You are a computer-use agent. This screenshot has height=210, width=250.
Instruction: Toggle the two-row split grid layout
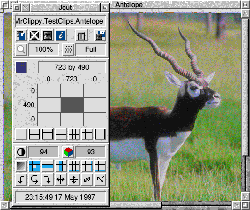(x=34, y=134)
